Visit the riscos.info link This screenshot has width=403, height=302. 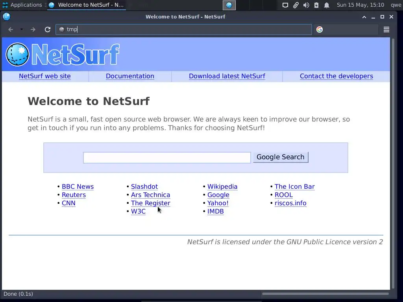pos(290,203)
